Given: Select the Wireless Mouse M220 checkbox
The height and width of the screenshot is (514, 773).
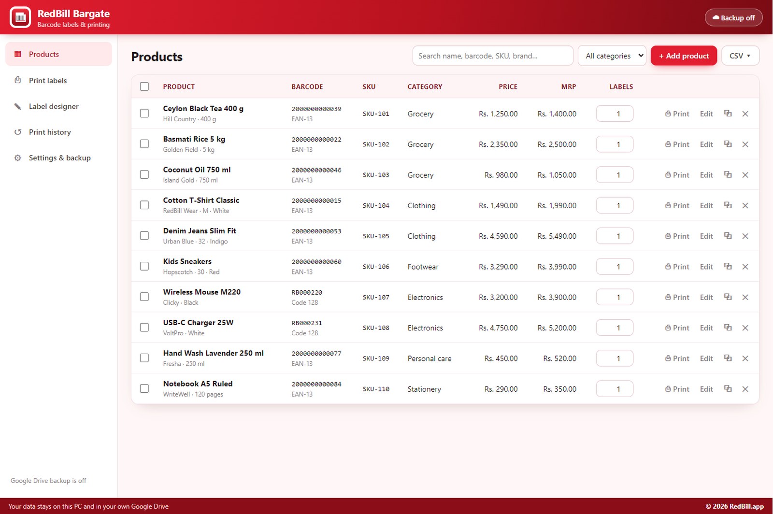Looking at the screenshot, I should click(144, 297).
